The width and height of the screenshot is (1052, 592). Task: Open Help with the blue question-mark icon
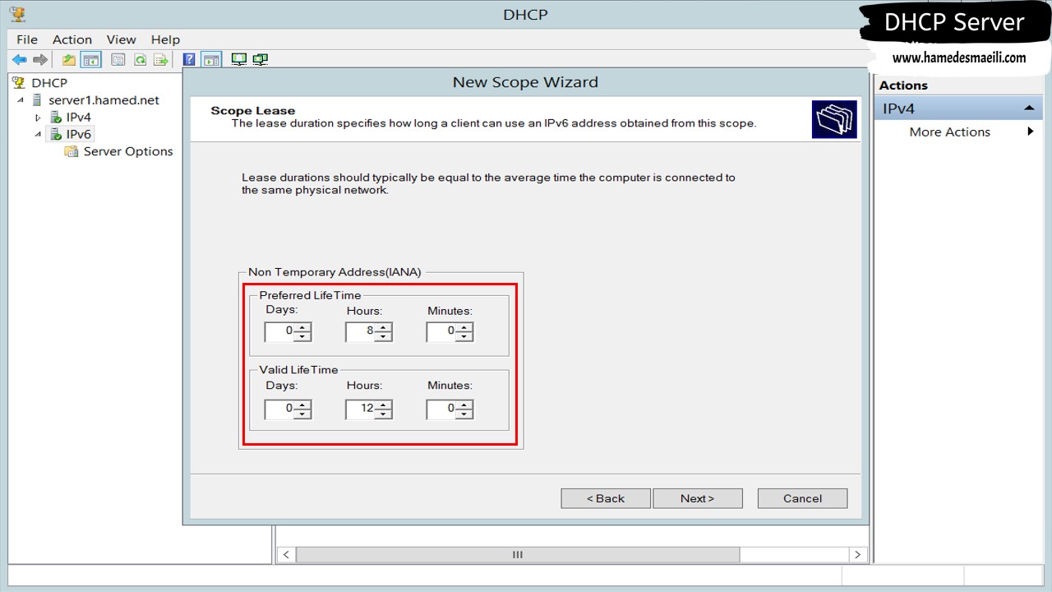tap(189, 60)
